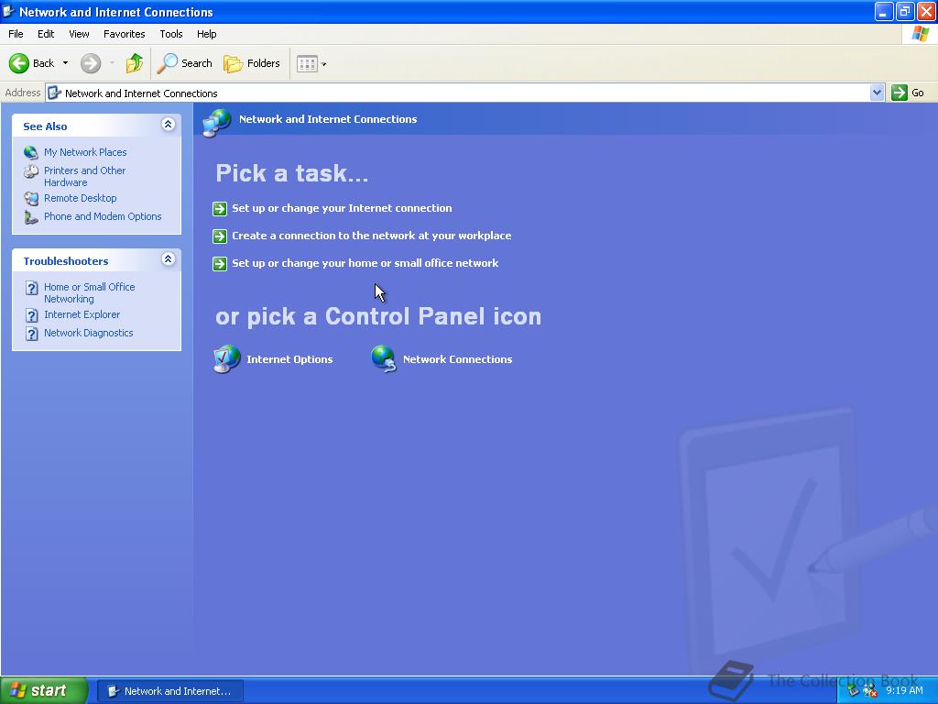Viewport: 938px width, 704px height.
Task: Click the Windows flag logo in menu bar
Action: click(920, 34)
